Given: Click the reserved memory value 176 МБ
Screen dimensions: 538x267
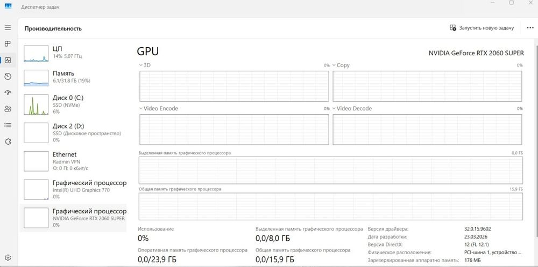Looking at the screenshot, I should [x=472, y=260].
